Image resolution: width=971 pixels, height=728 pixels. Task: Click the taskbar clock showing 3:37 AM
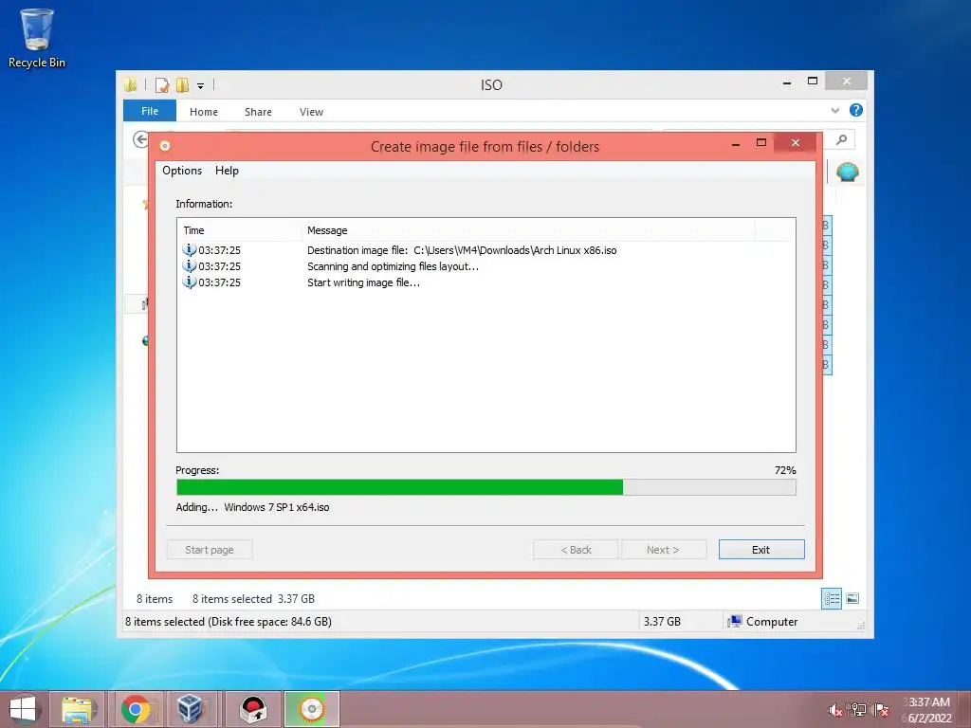[x=929, y=702]
